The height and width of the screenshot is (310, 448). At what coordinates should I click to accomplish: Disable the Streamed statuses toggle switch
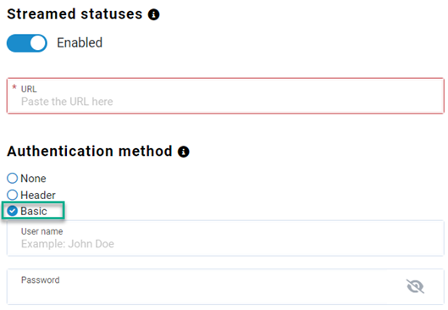click(x=27, y=43)
